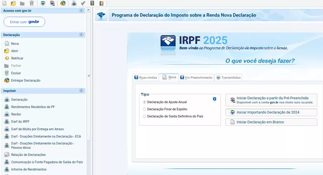323x175 pixels.
Task: Click the new declaration toolbar icon
Action: 4,3
